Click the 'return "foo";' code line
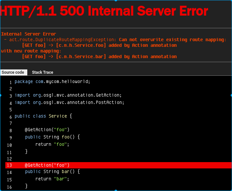 coord(52,144)
